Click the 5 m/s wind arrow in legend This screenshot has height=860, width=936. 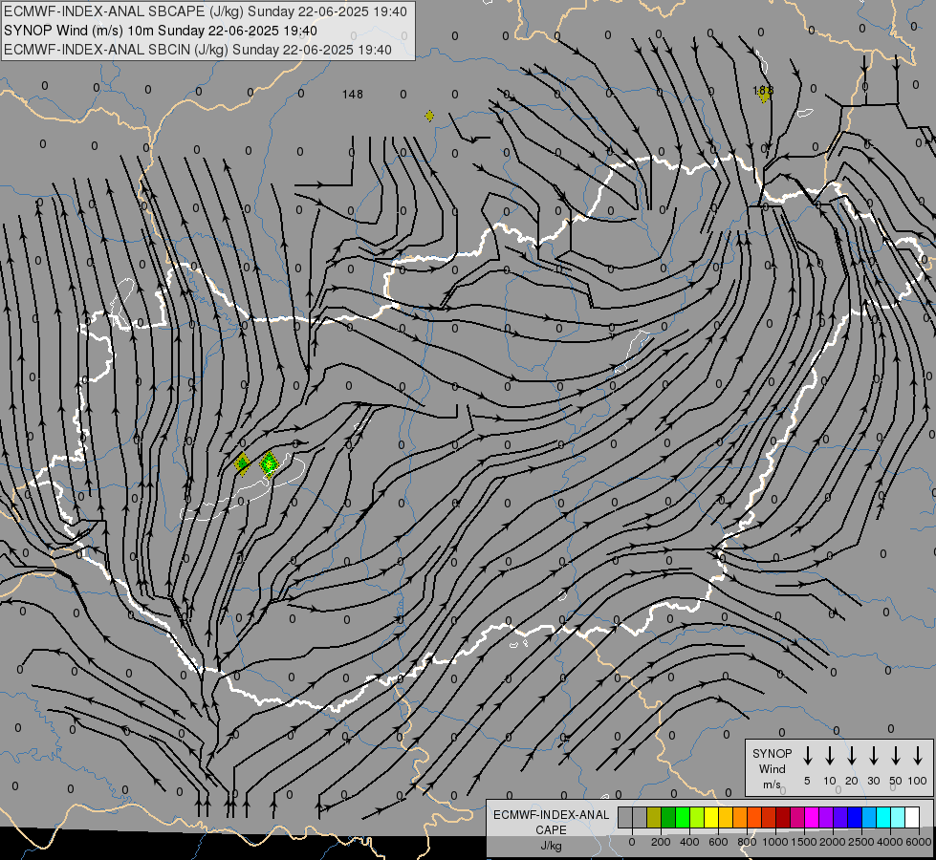click(807, 756)
